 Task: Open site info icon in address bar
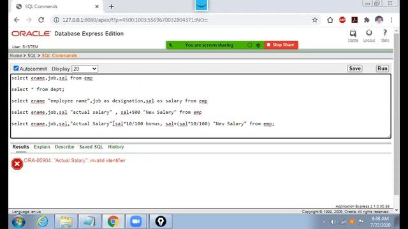pyautogui.click(x=57, y=20)
